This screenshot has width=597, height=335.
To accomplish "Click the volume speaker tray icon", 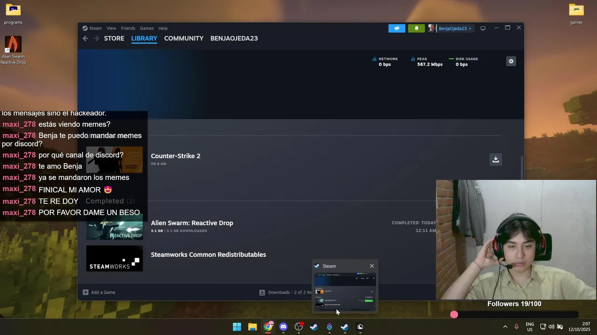I will pos(551,327).
